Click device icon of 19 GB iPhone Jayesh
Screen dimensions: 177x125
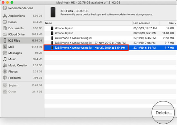coord(52,28)
